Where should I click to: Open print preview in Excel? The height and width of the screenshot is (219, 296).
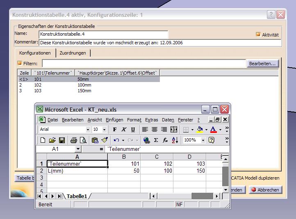click(83, 140)
